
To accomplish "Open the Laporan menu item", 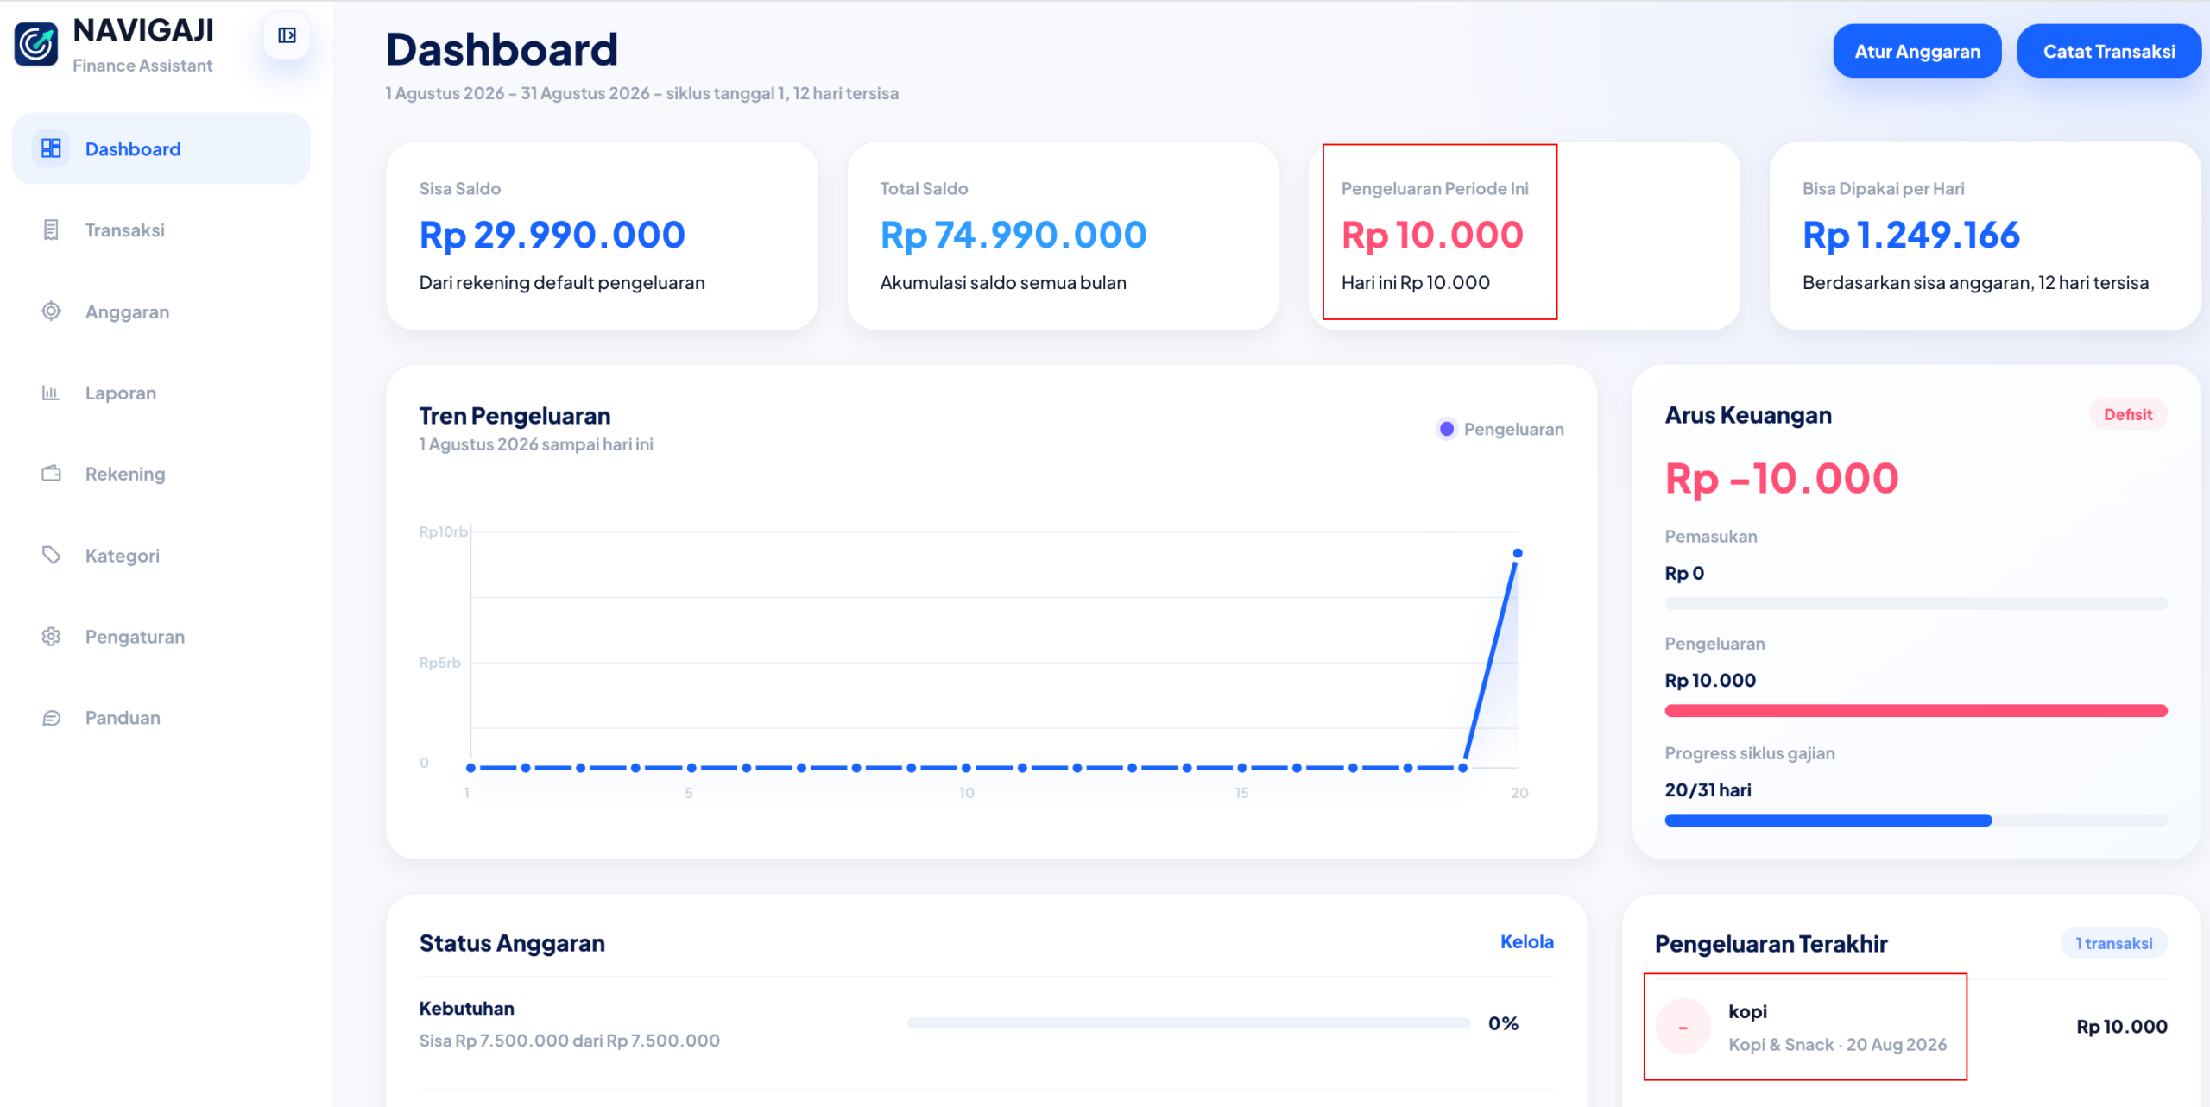I will tap(161, 393).
